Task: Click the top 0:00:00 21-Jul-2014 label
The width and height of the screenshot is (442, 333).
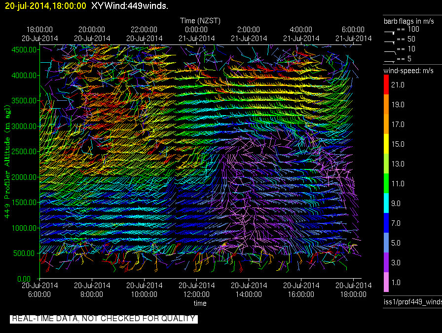Action: click(x=196, y=34)
